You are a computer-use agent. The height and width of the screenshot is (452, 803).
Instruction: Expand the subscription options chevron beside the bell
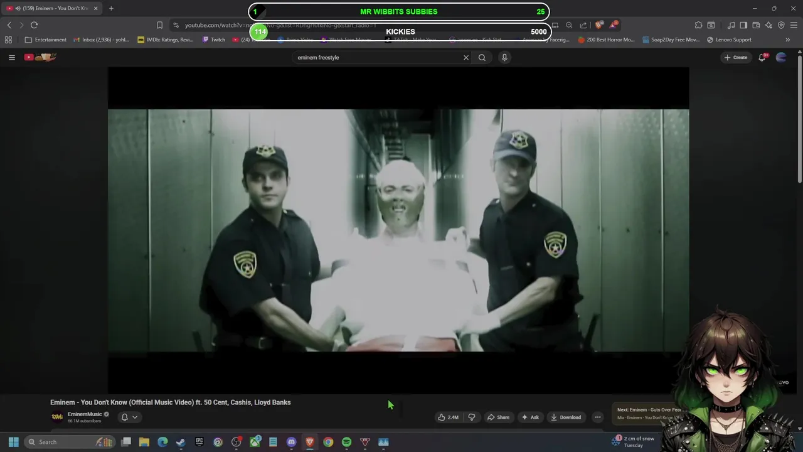point(134,417)
